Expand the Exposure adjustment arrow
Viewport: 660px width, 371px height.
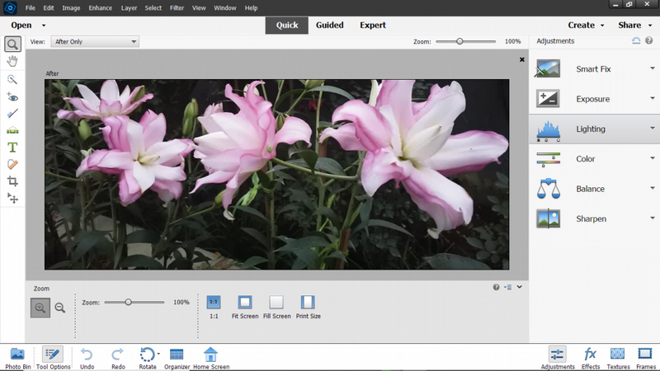(652, 98)
